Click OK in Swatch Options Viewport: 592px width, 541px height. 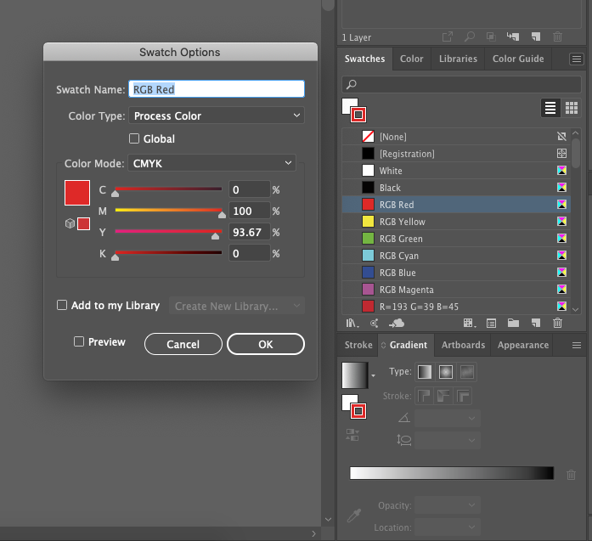coord(265,344)
